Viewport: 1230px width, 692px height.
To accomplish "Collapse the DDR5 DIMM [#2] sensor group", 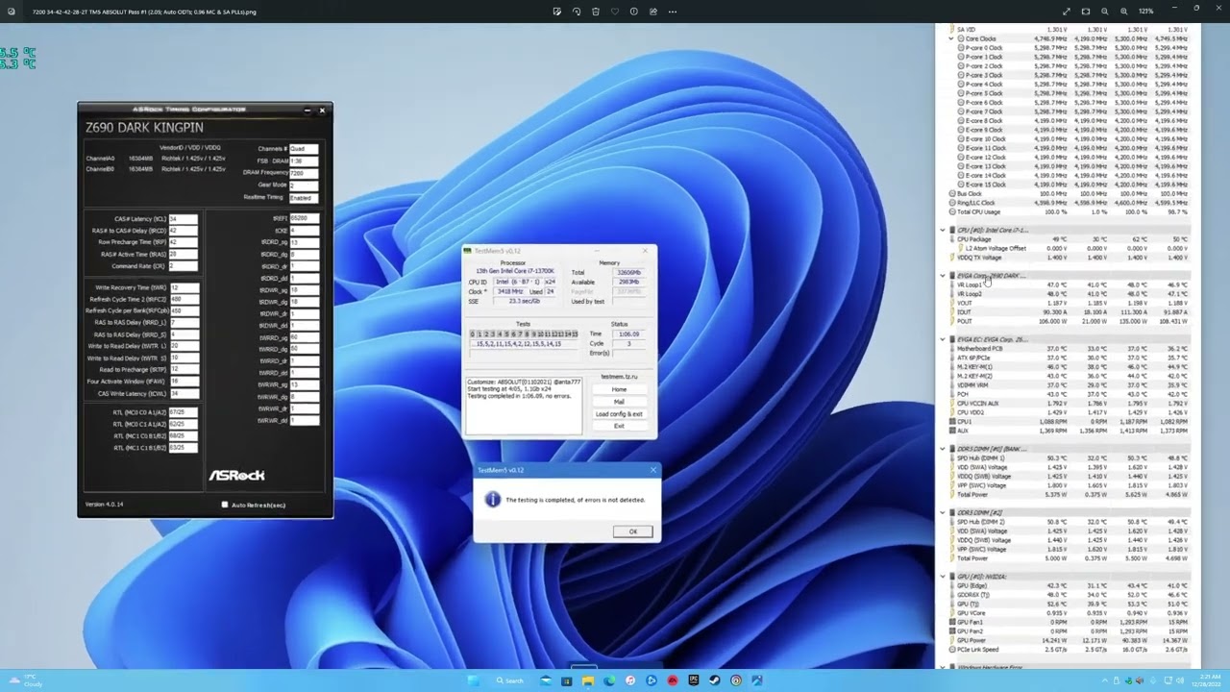I will point(943,512).
